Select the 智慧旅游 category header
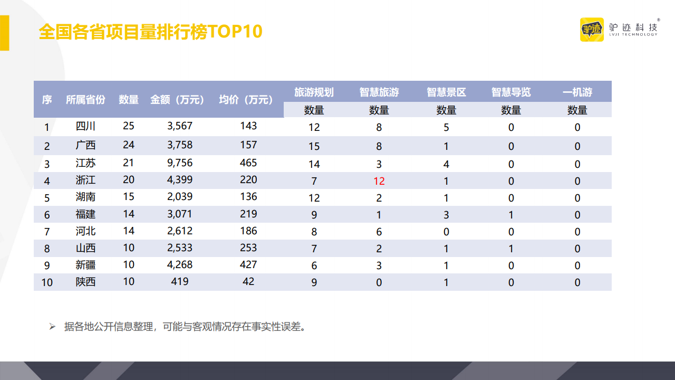Screen dimensions: 675x380 [x=379, y=92]
